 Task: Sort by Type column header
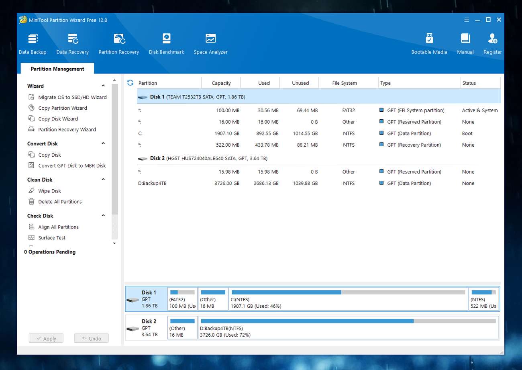(x=420, y=83)
